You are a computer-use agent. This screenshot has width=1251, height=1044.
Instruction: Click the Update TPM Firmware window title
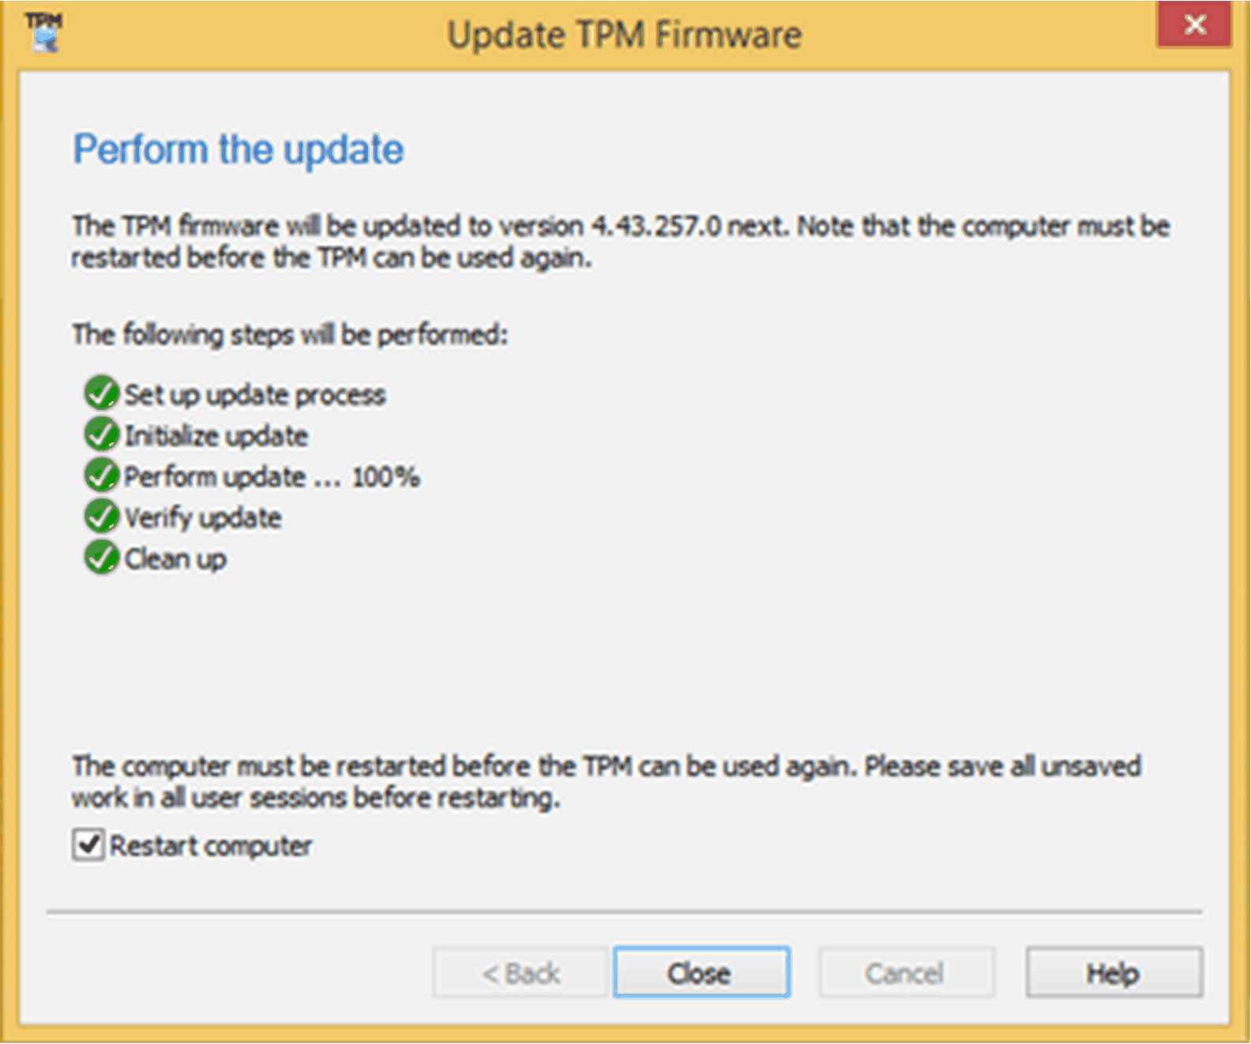[x=625, y=36]
